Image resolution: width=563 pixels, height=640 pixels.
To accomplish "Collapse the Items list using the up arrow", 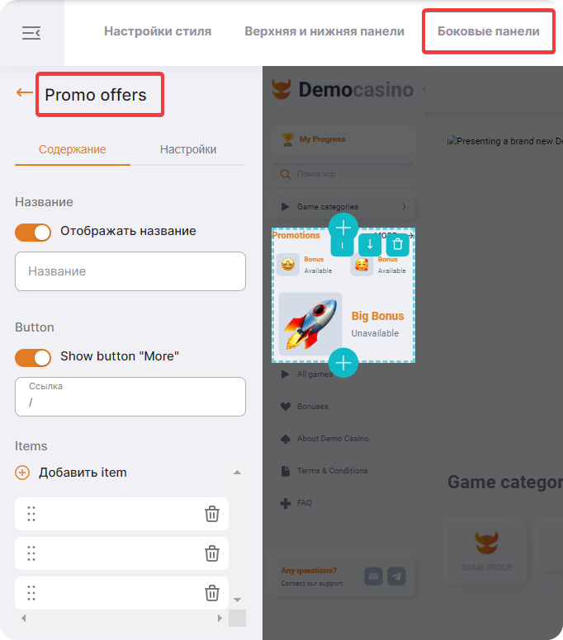I will point(237,473).
